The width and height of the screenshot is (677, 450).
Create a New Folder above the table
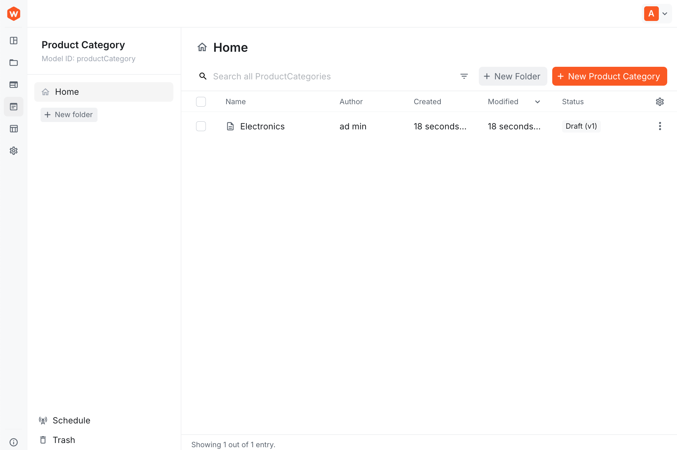point(513,76)
